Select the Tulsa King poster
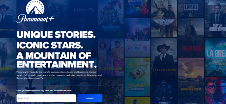Viewport: 226px width, 104px height. click(191, 37)
